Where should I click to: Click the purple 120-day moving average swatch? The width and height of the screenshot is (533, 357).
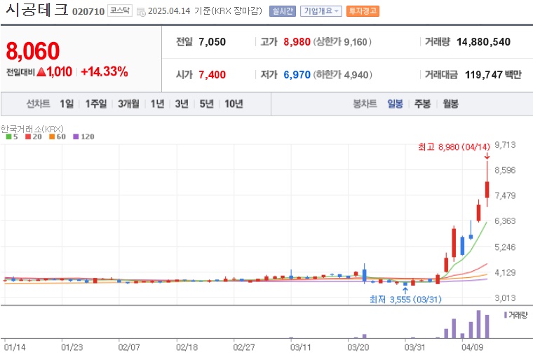pos(76,136)
